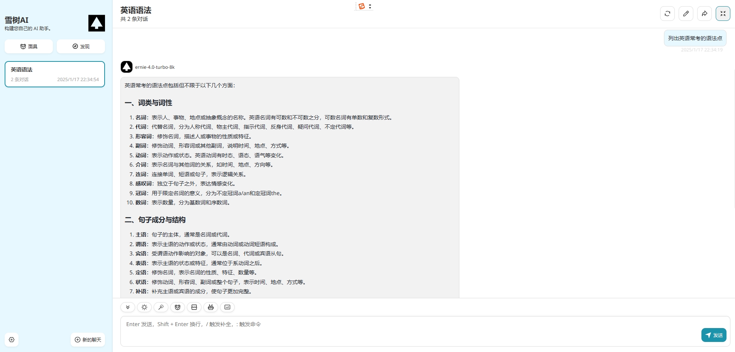Image resolution: width=735 pixels, height=352 pixels.
Task: Exit fullscreen with the active corner icon
Action: [x=723, y=13]
